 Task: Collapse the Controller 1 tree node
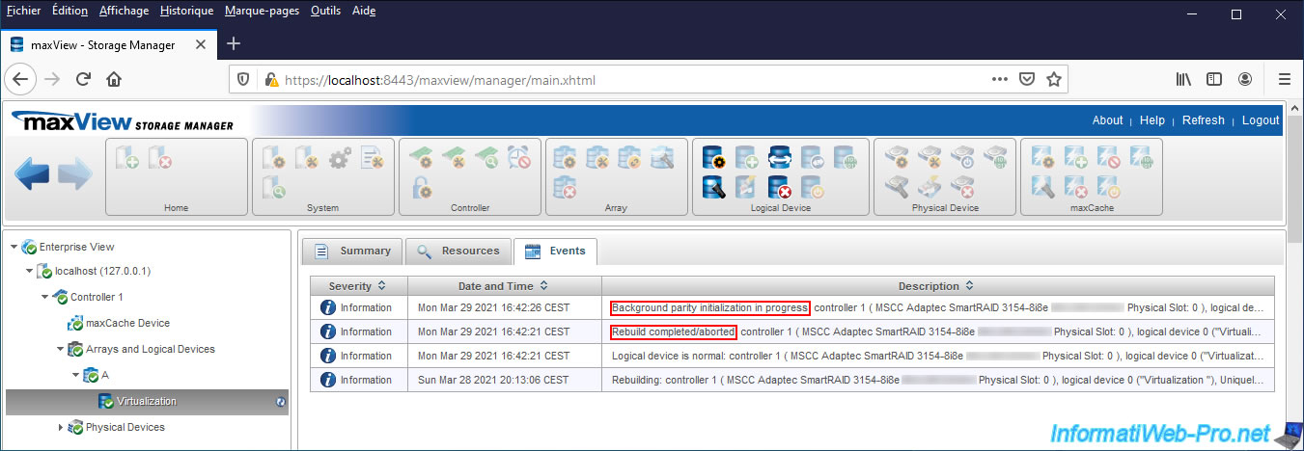tap(44, 297)
